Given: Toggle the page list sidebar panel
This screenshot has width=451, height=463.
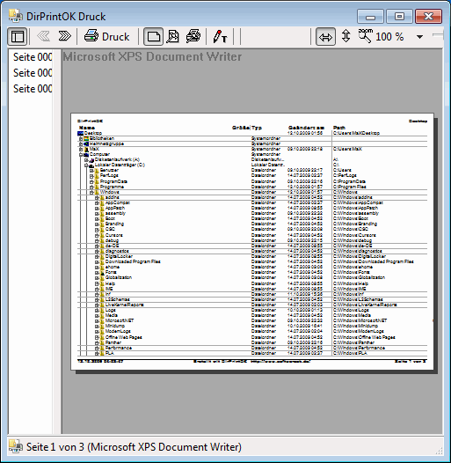Looking at the screenshot, I should coord(17,37).
